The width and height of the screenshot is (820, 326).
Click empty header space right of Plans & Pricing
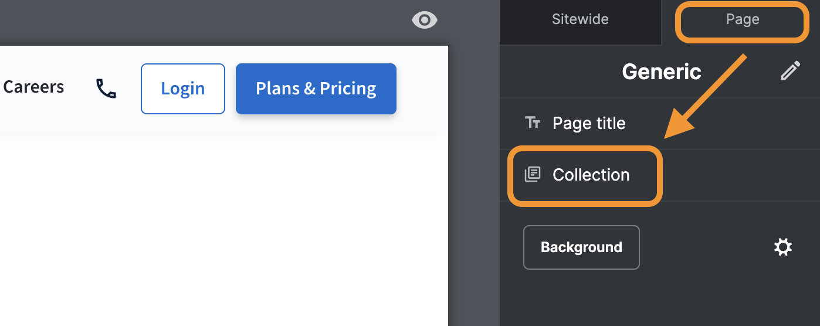coord(422,88)
